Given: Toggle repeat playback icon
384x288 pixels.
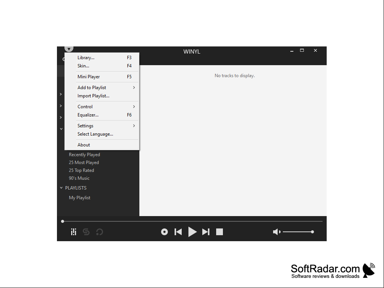Looking at the screenshot, I should (x=99, y=232).
